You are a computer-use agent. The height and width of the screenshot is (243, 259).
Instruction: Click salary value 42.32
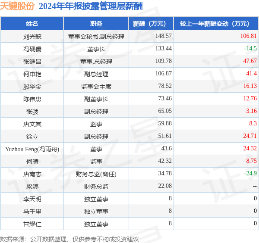(x=165, y=161)
